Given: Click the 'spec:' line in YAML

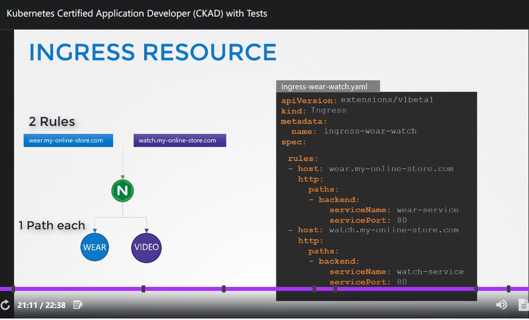Looking at the screenshot, I should [x=293, y=142].
